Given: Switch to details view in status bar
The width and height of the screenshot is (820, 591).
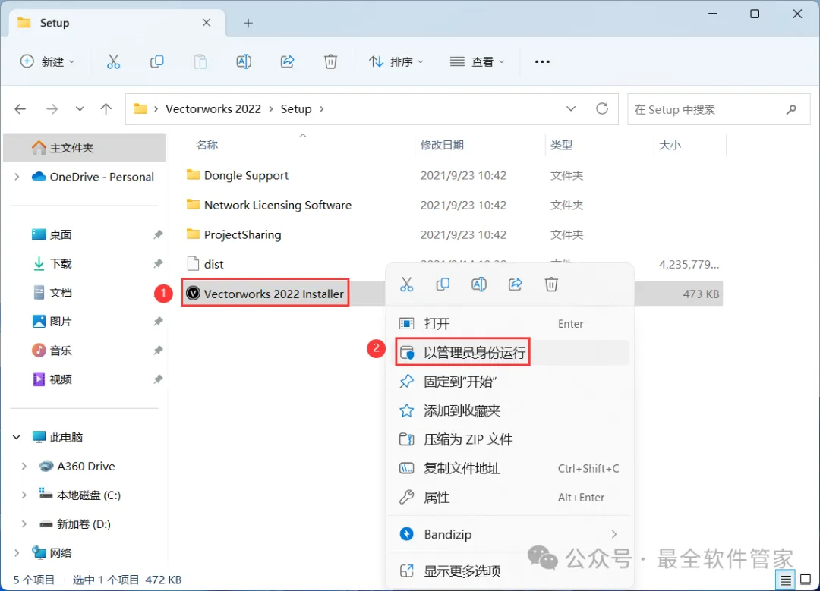Looking at the screenshot, I should (x=786, y=580).
